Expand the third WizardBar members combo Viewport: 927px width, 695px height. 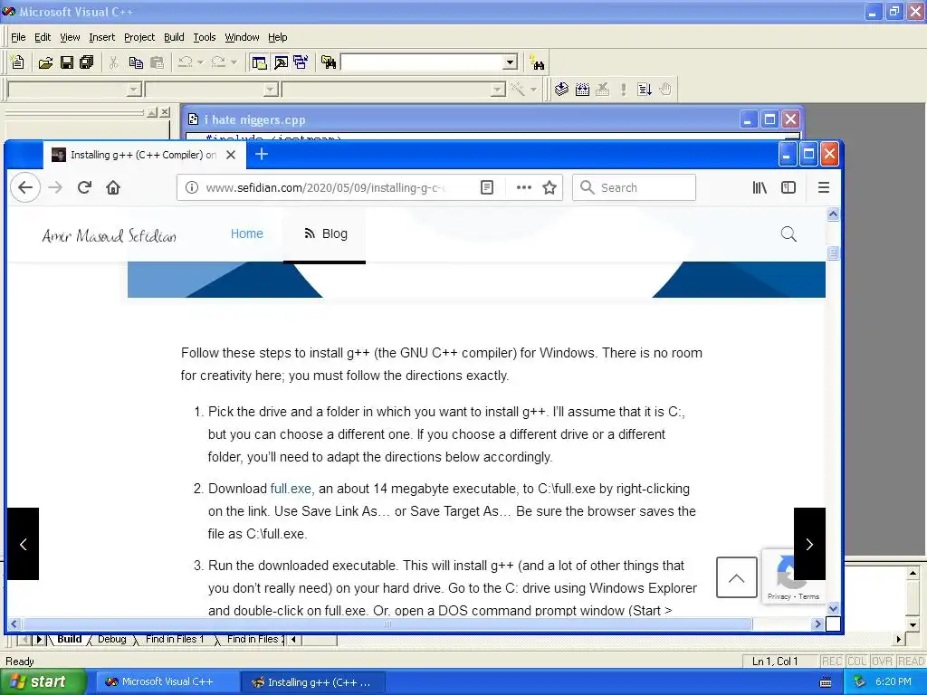click(499, 90)
